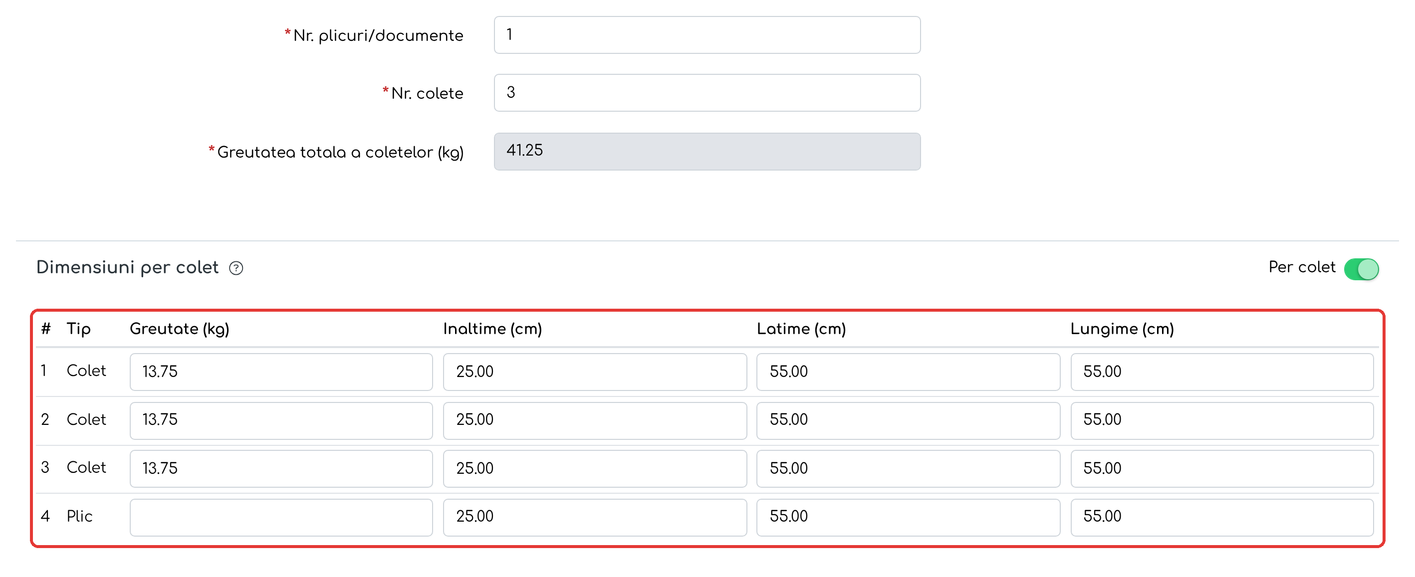Click the empty Greutate field for Plic
This screenshot has width=1415, height=577.
tap(281, 517)
